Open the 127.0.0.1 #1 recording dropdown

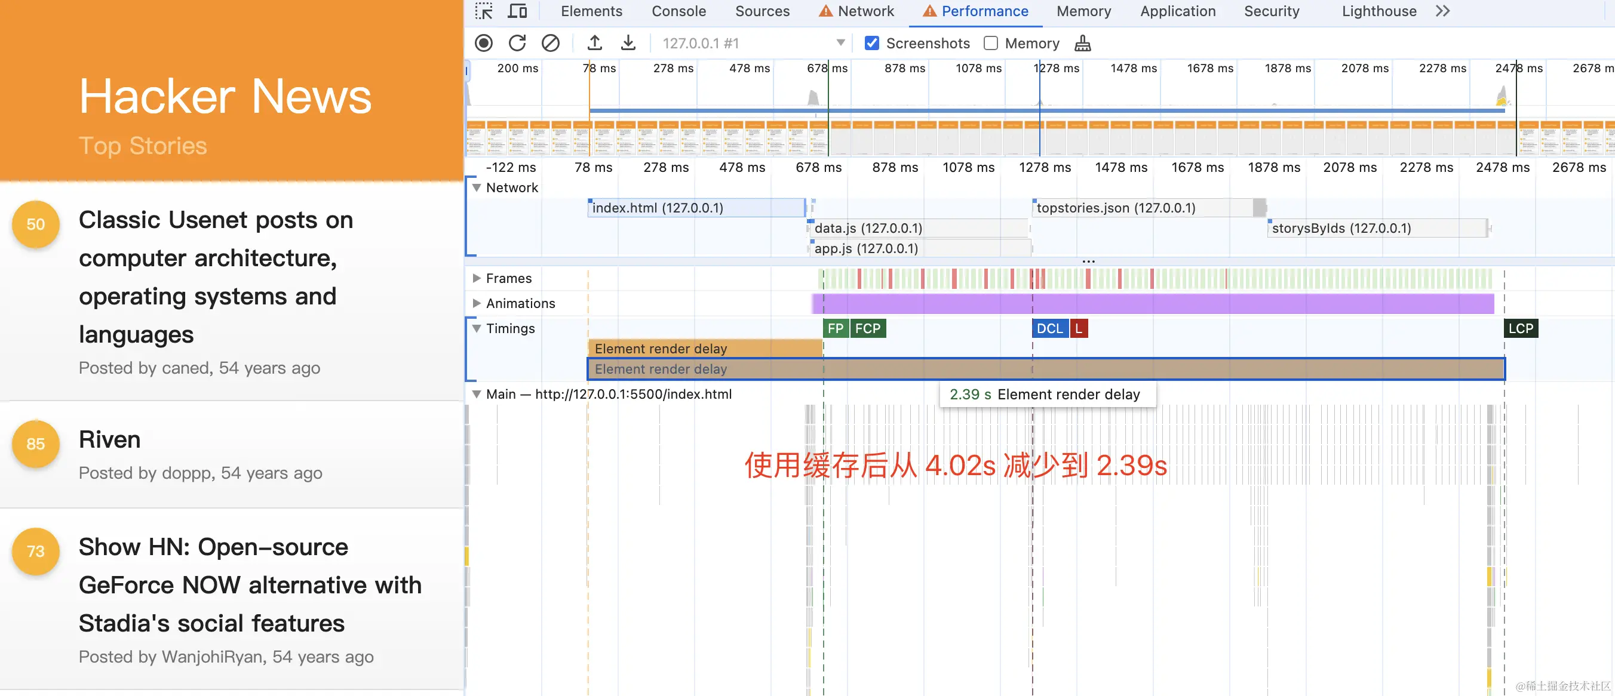pyautogui.click(x=841, y=43)
